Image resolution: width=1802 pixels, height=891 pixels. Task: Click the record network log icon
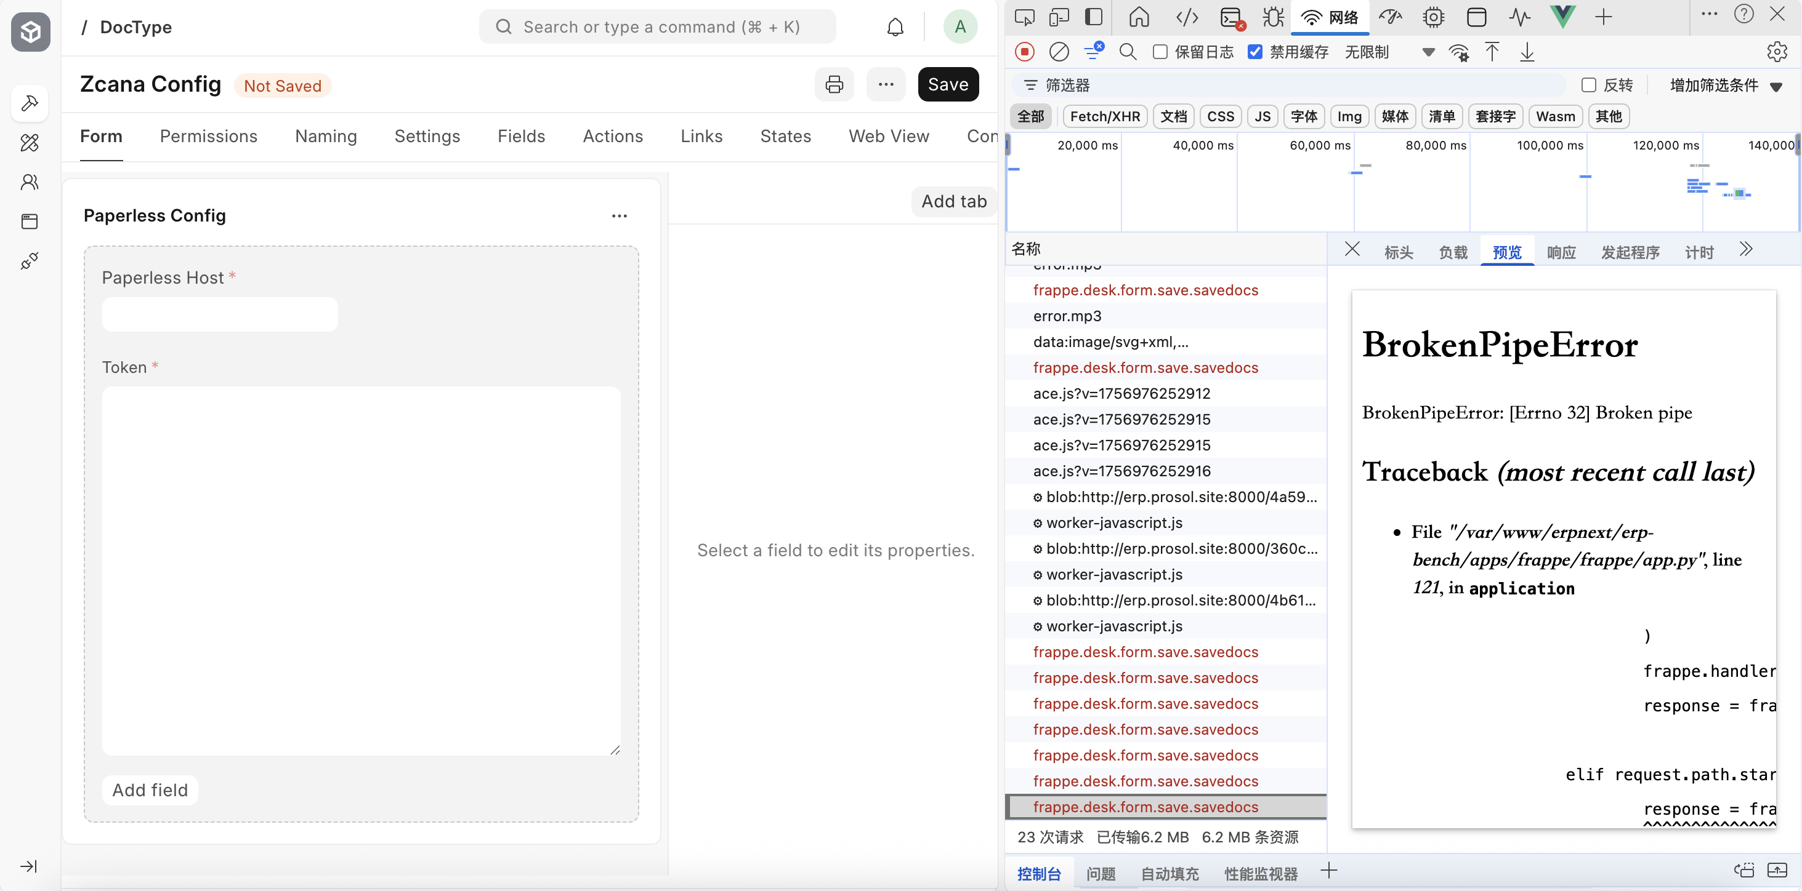(x=1024, y=52)
